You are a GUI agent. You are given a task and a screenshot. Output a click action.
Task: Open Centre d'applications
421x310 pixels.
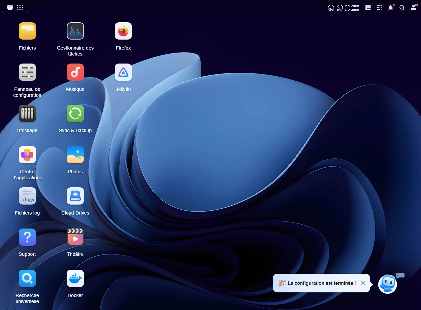(x=27, y=155)
